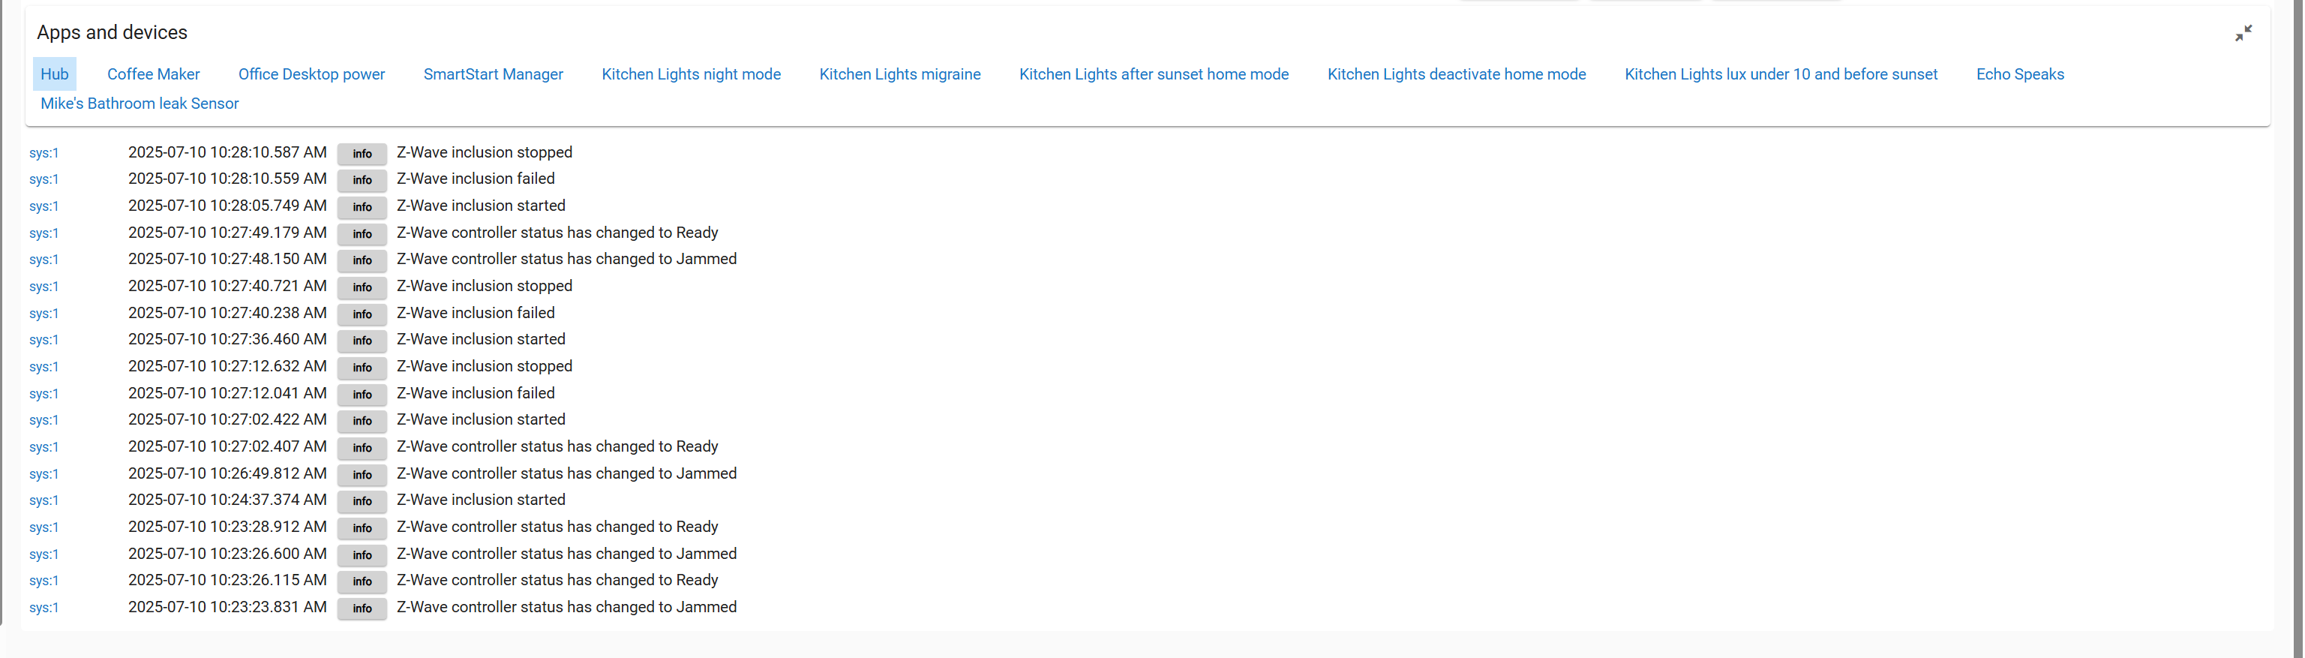Click info badge for 10:27:49.179 AM entry
This screenshot has height=658, width=2305.
point(362,235)
